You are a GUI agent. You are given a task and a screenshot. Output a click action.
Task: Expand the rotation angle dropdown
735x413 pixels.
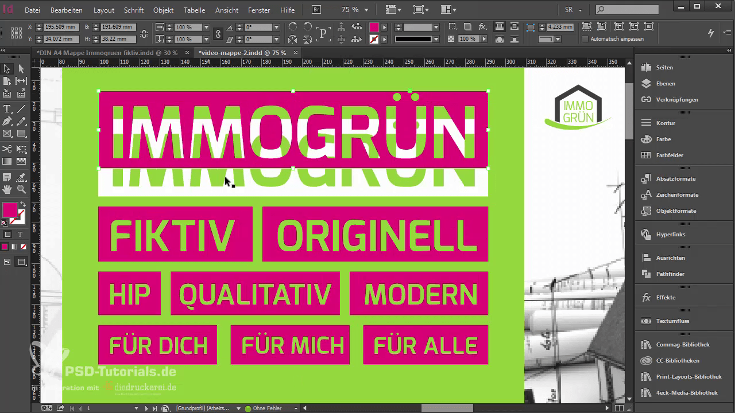276,28
